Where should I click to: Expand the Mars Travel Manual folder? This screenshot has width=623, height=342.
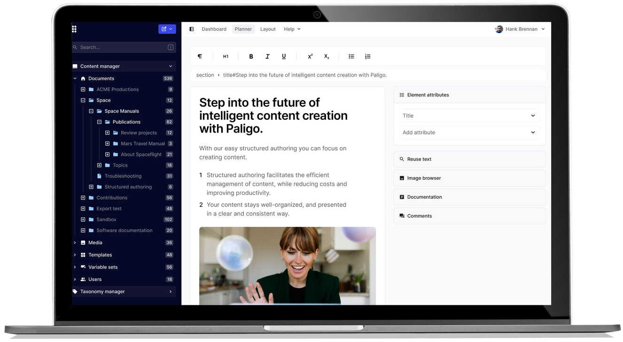pos(107,144)
